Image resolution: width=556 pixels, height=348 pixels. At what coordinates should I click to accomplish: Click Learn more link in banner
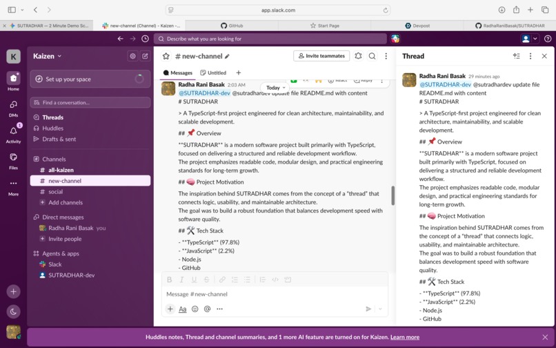tap(405, 338)
